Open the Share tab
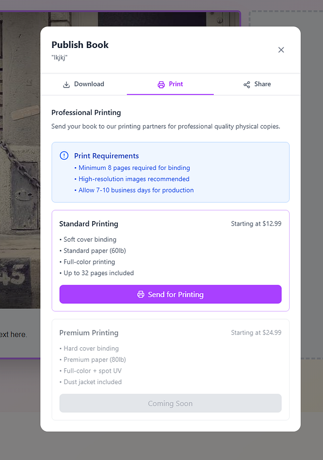Viewport: 323px width, 460px height. click(257, 84)
